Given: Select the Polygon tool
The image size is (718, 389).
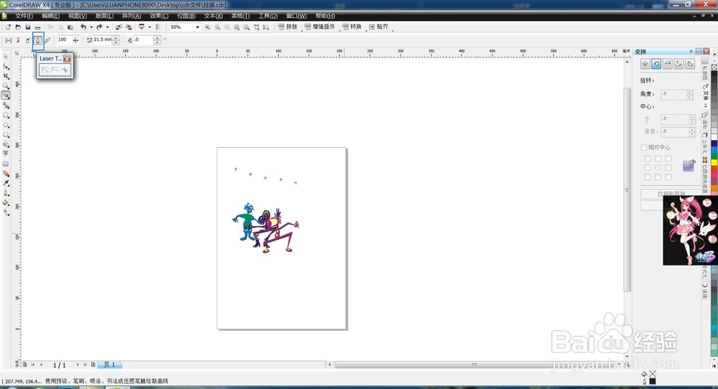Looking at the screenshot, I should (6, 134).
